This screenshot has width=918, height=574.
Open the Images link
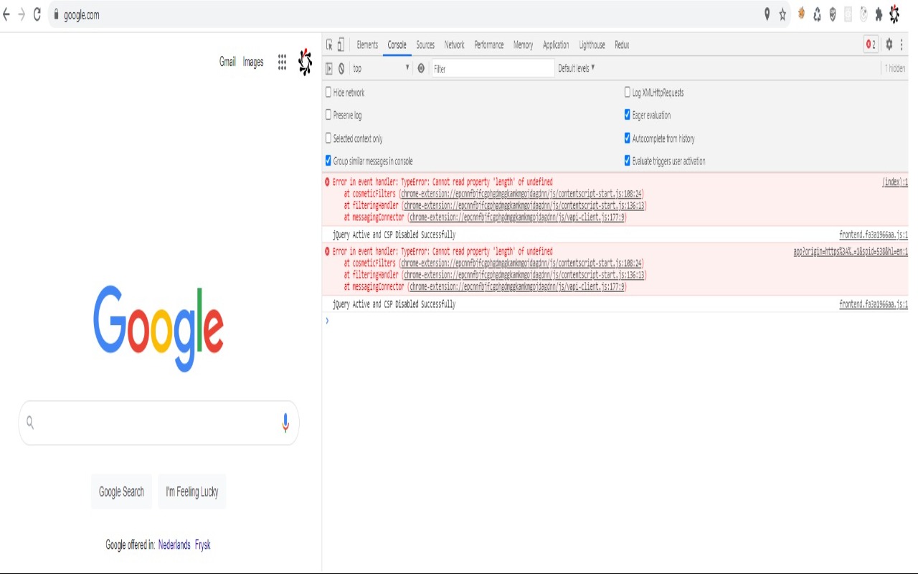pos(253,62)
